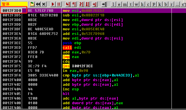Click hex bytes '83C0 7D'

(x=36, y=52)
